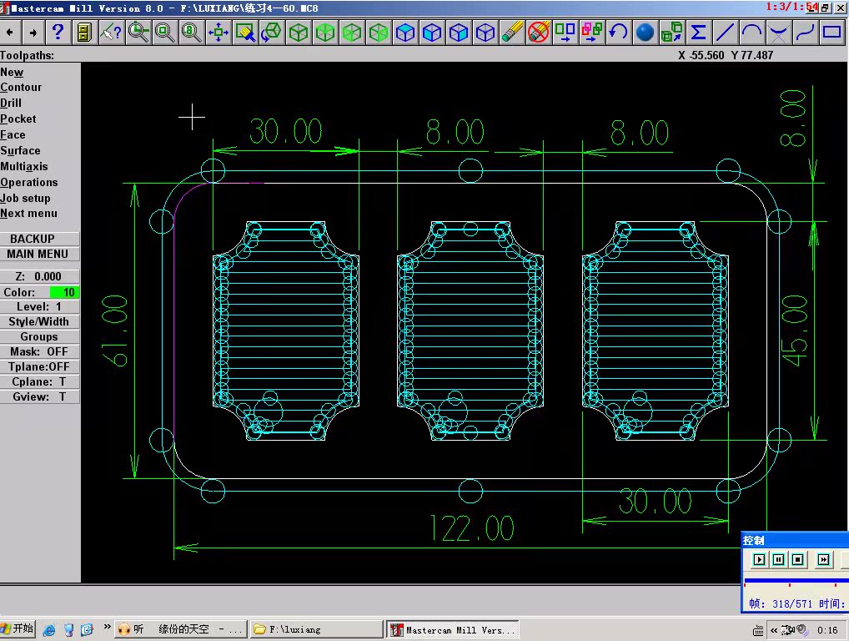Choose Face toolpath

(x=13, y=134)
